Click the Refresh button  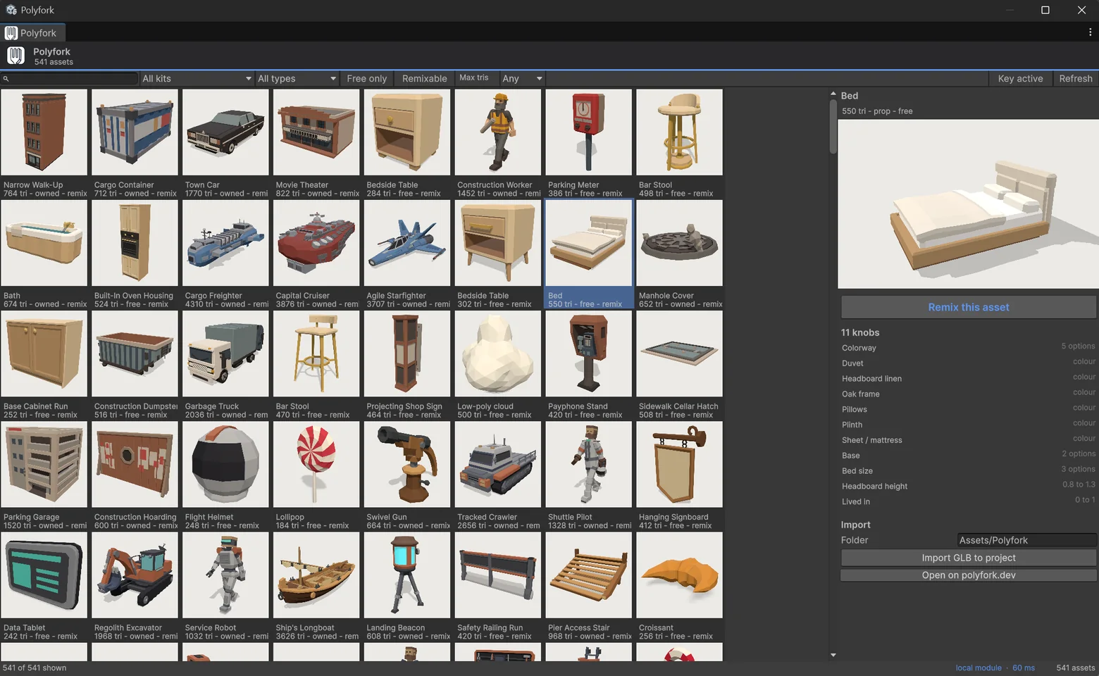[x=1076, y=78]
